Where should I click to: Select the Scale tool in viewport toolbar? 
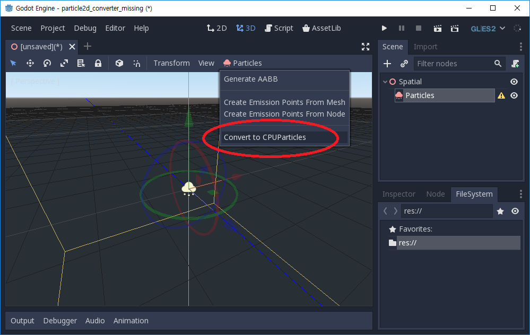click(64, 63)
